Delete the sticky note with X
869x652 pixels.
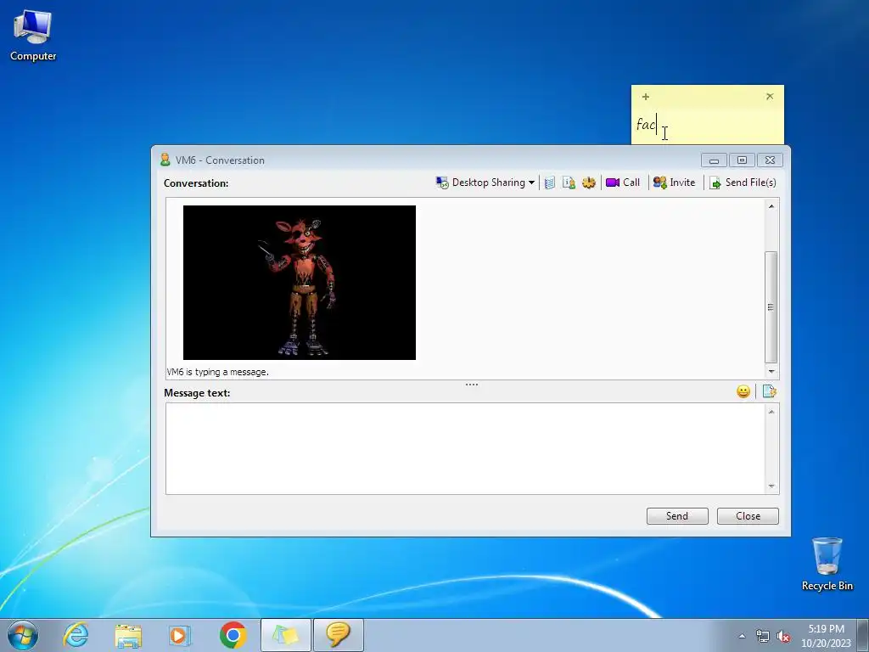tap(770, 97)
